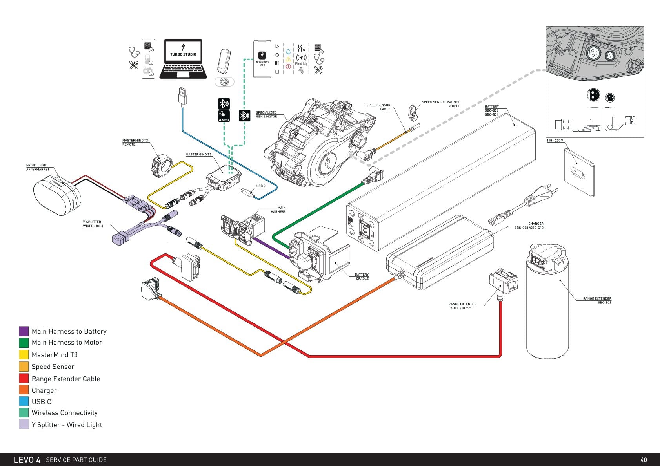660x466 pixels.
Task: Click the 'MAIN HARNESS' label
Action: click(x=278, y=210)
